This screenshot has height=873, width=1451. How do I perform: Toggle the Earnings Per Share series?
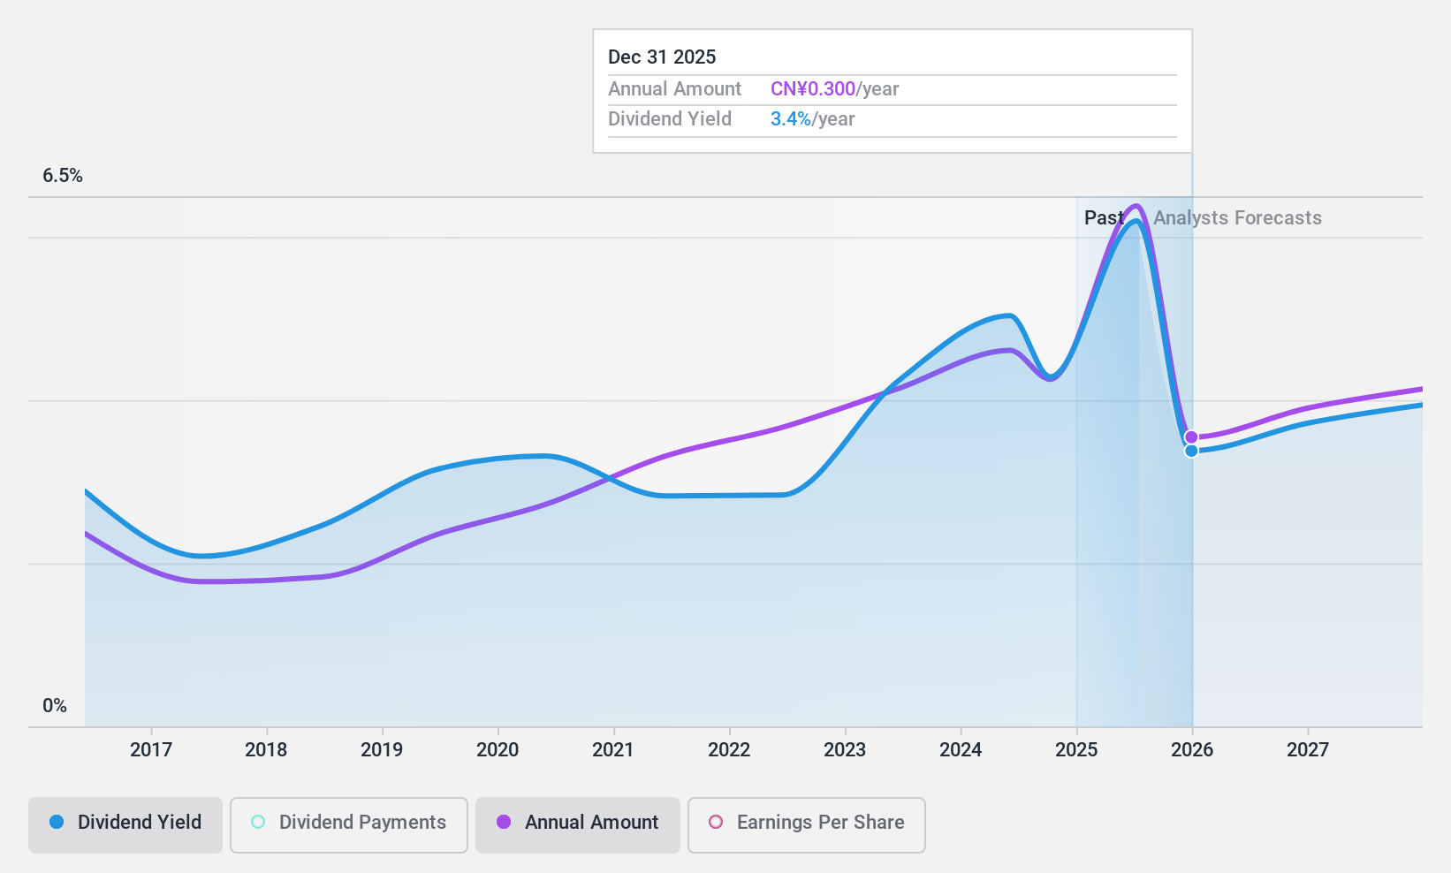[807, 825]
